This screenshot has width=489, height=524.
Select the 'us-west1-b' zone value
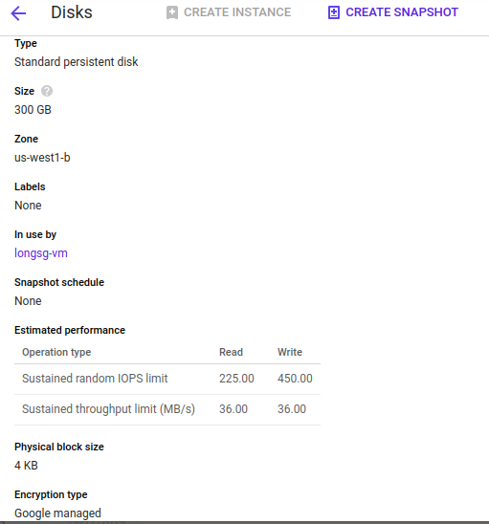click(42, 158)
